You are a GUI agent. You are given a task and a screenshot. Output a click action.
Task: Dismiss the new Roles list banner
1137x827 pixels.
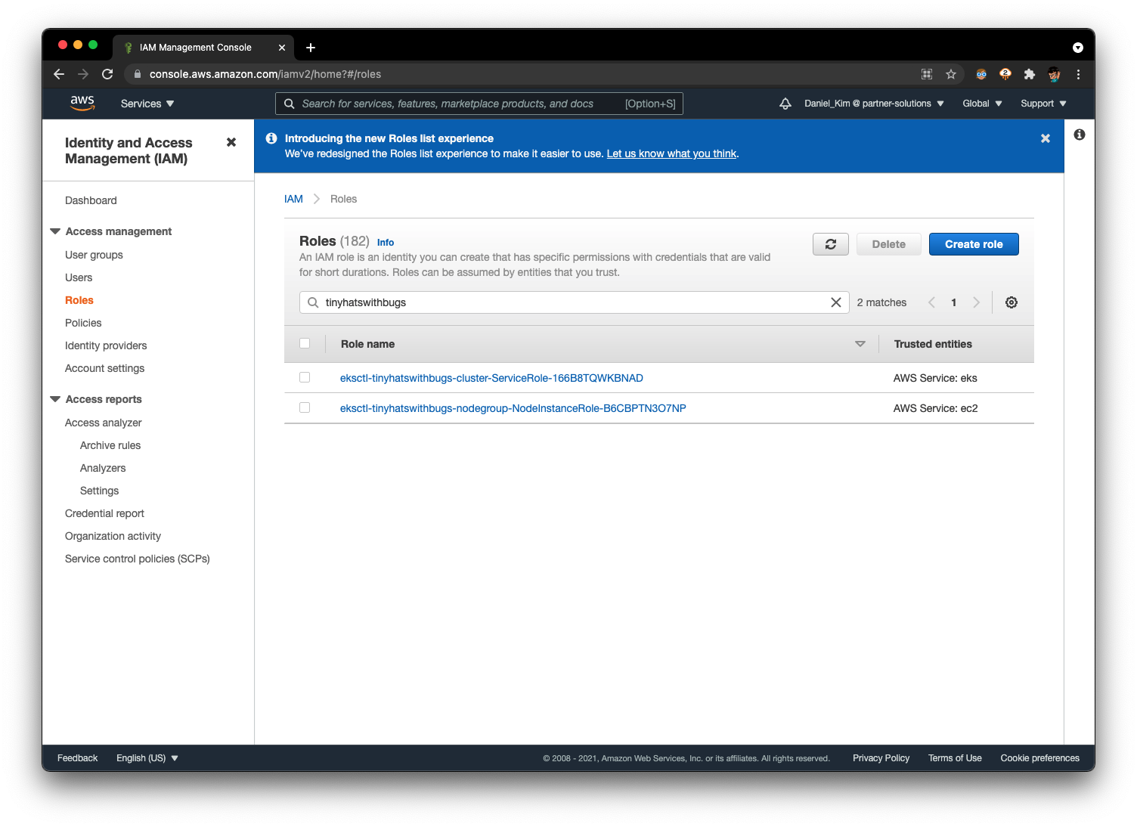click(x=1046, y=138)
